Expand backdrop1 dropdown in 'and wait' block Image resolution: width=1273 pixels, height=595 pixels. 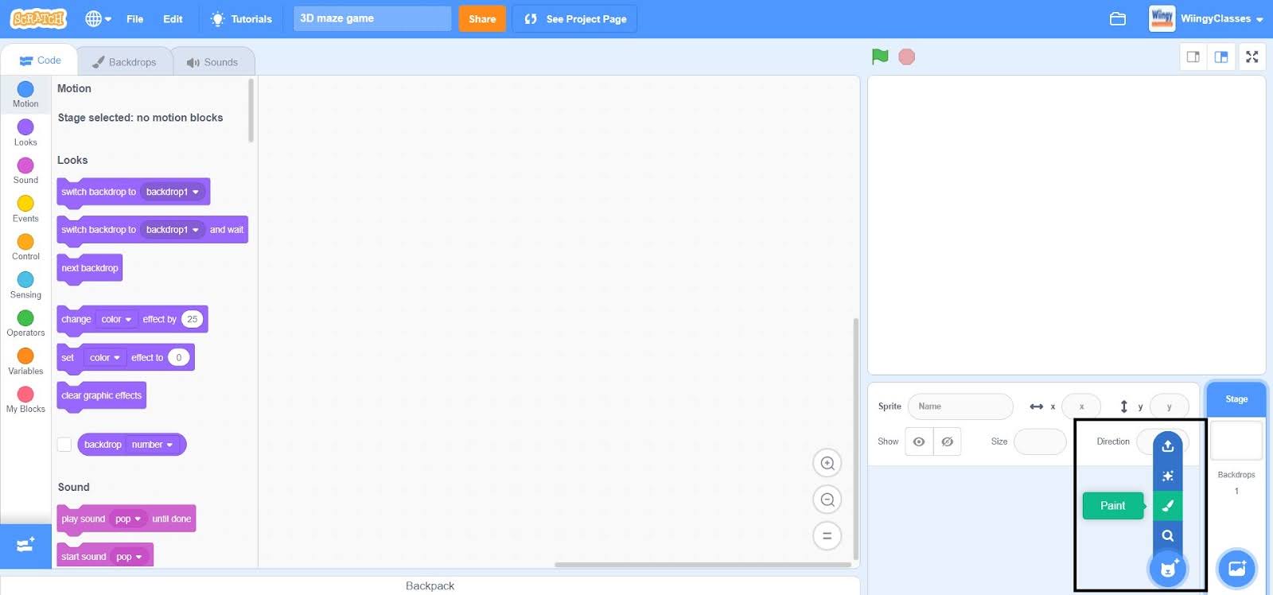tap(173, 230)
